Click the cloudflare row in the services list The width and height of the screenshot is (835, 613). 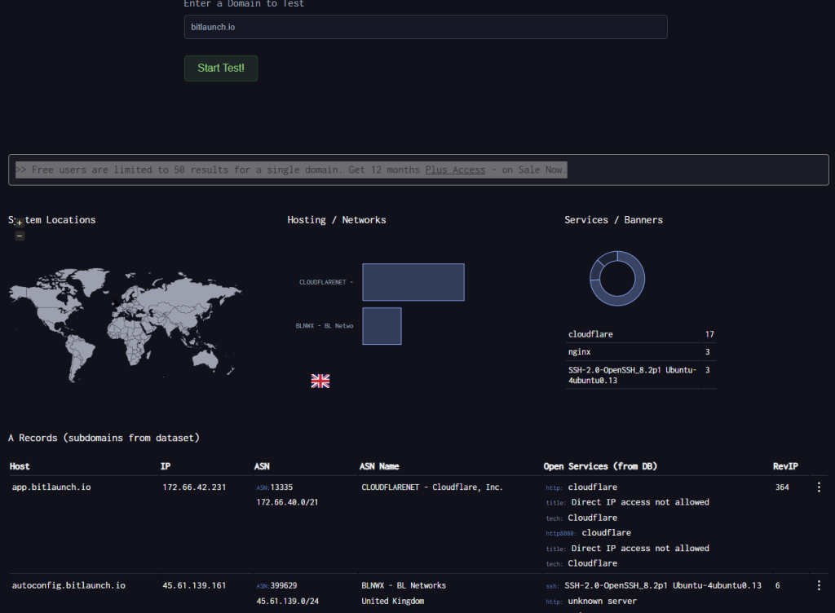[x=591, y=334]
